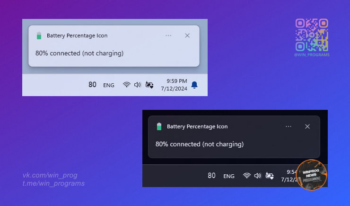Viewport: 350px width, 206px height.
Task: Click green battery icon in light notification
Action: tap(39, 36)
